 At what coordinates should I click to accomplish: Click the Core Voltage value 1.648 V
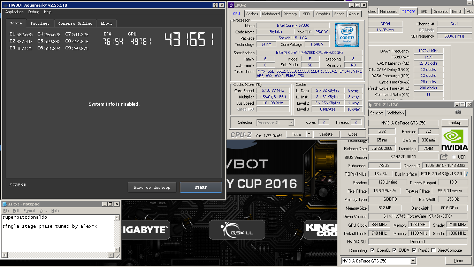(317, 44)
